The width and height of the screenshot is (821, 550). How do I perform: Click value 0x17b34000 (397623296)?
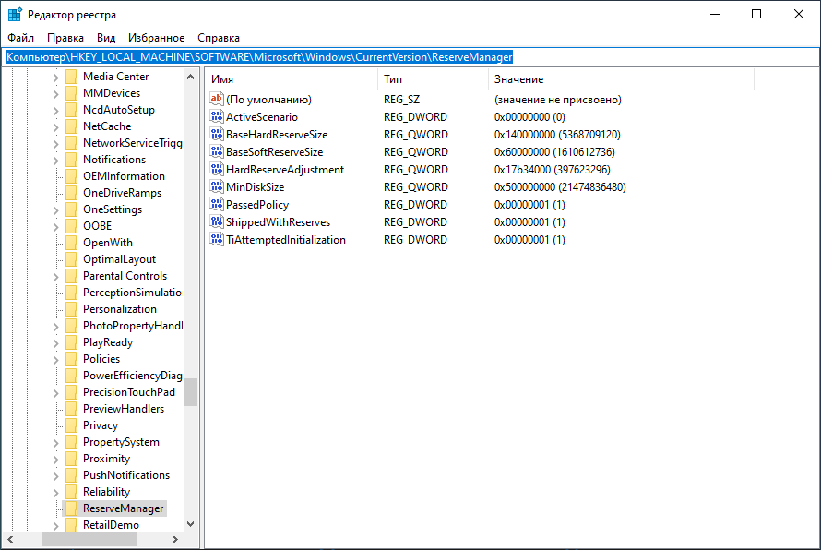(552, 170)
